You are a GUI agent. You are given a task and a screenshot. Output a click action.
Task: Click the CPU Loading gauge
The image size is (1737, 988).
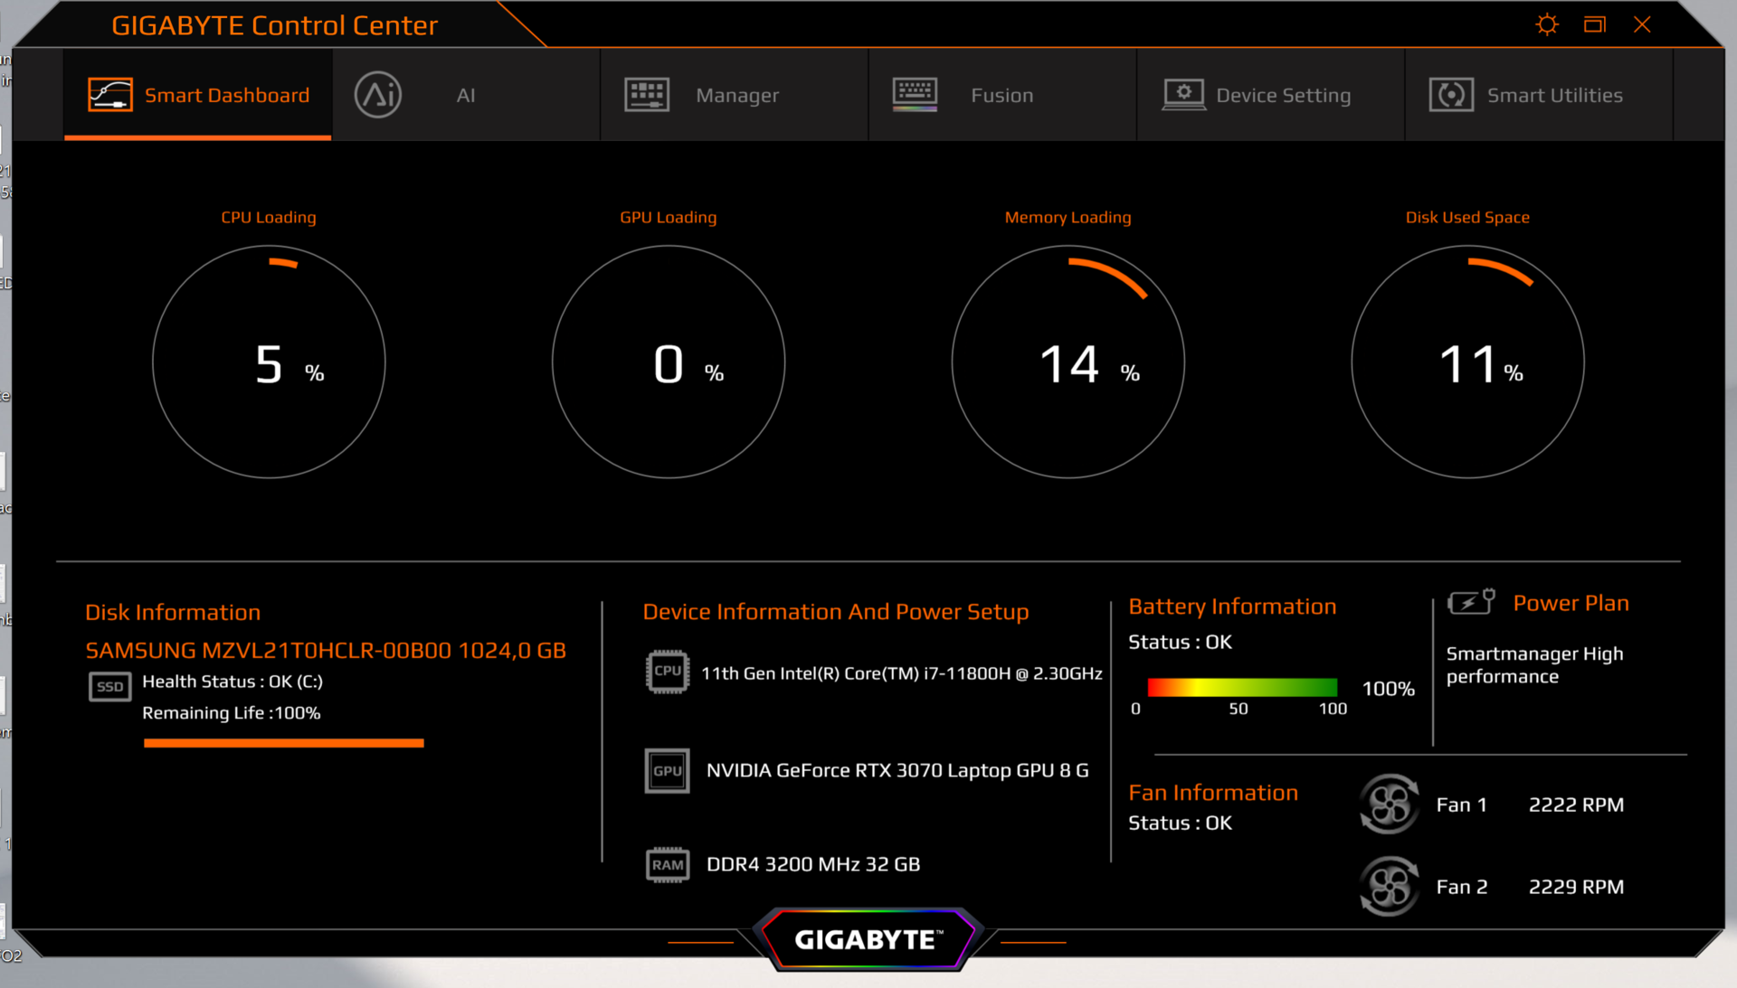(269, 362)
